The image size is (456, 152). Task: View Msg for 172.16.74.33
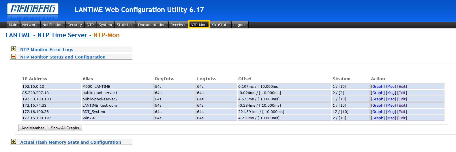391,105
